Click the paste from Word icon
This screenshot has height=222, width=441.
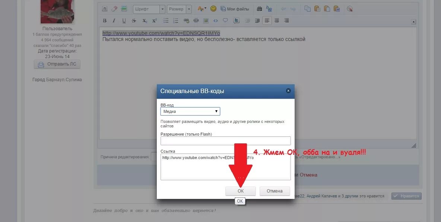click(336, 9)
